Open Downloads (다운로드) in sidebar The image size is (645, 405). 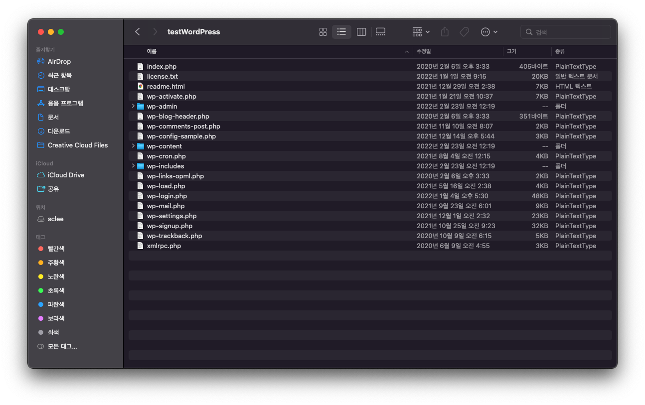click(59, 131)
